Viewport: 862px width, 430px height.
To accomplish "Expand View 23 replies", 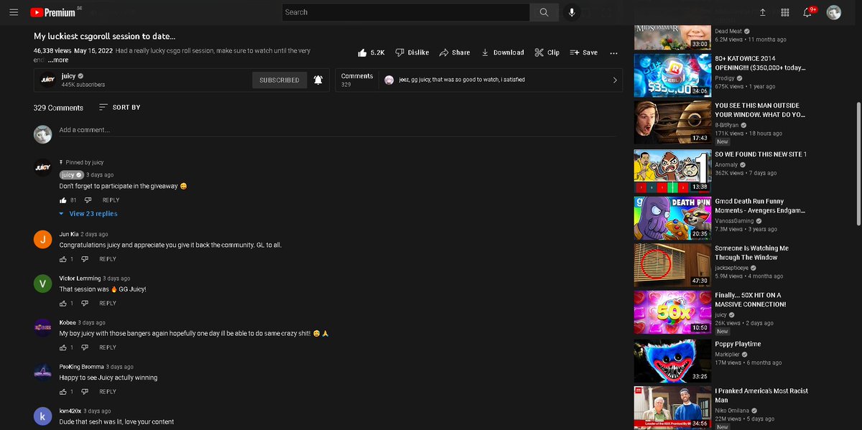I will [x=88, y=214].
